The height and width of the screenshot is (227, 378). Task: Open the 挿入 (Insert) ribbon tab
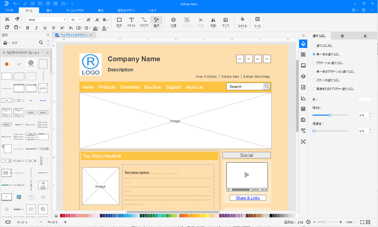pos(49,10)
